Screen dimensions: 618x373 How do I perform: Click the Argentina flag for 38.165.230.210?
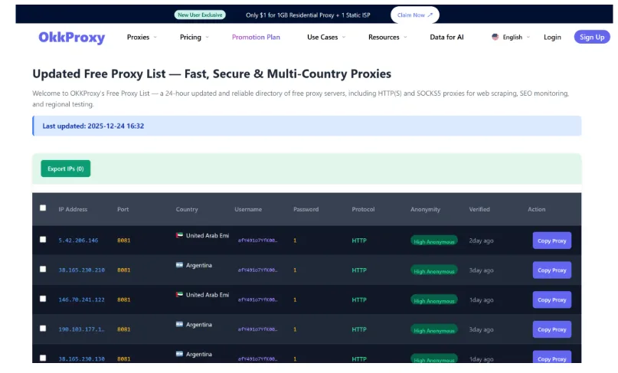click(x=179, y=265)
